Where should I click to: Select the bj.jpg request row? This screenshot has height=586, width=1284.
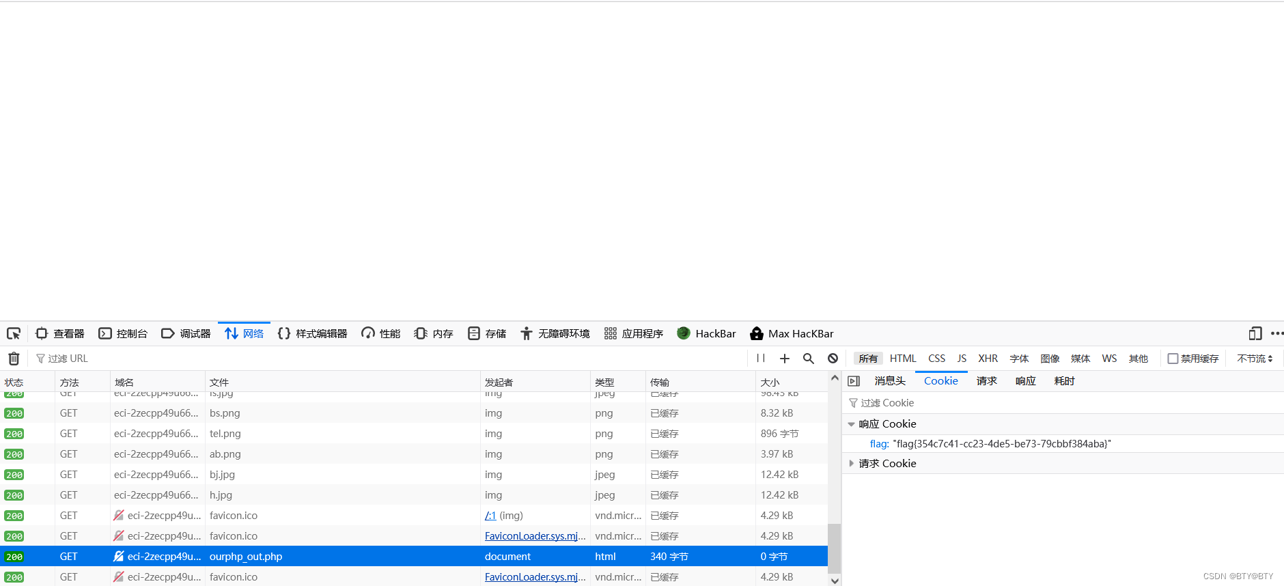pyautogui.click(x=414, y=475)
